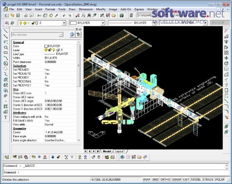Click the layer color square in toolbar

37,23
